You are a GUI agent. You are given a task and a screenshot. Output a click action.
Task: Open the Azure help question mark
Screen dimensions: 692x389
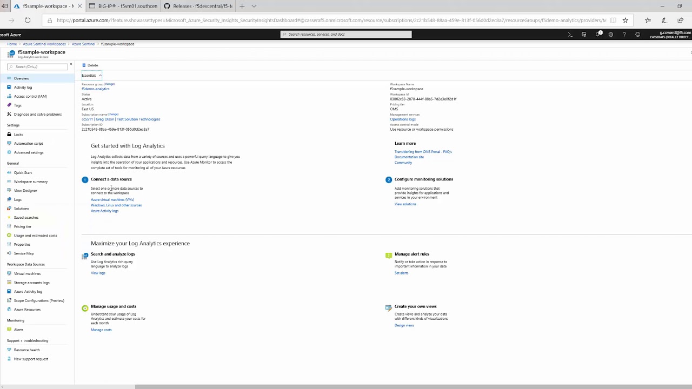click(624, 35)
